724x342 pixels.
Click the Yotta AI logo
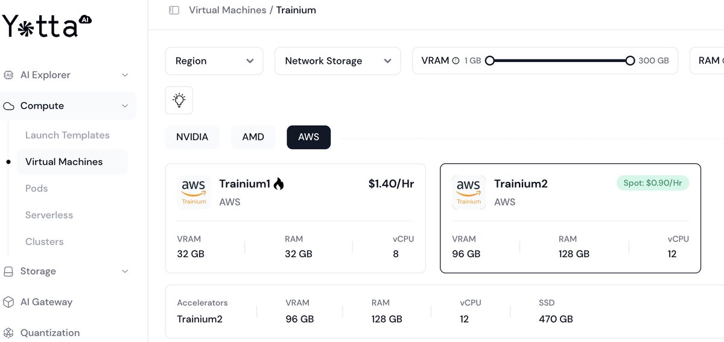(x=47, y=25)
